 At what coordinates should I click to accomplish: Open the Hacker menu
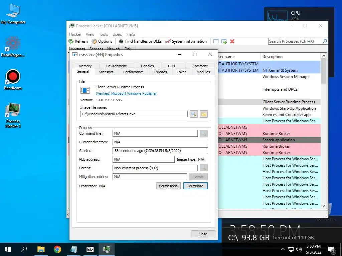pos(75,34)
